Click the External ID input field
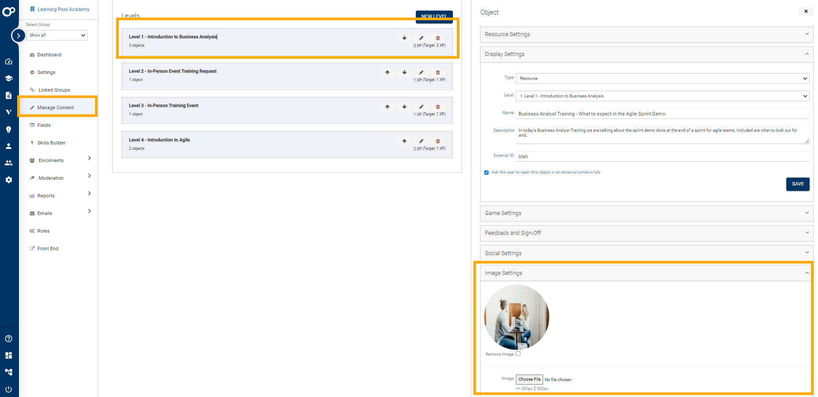The width and height of the screenshot is (818, 397). tap(663, 156)
